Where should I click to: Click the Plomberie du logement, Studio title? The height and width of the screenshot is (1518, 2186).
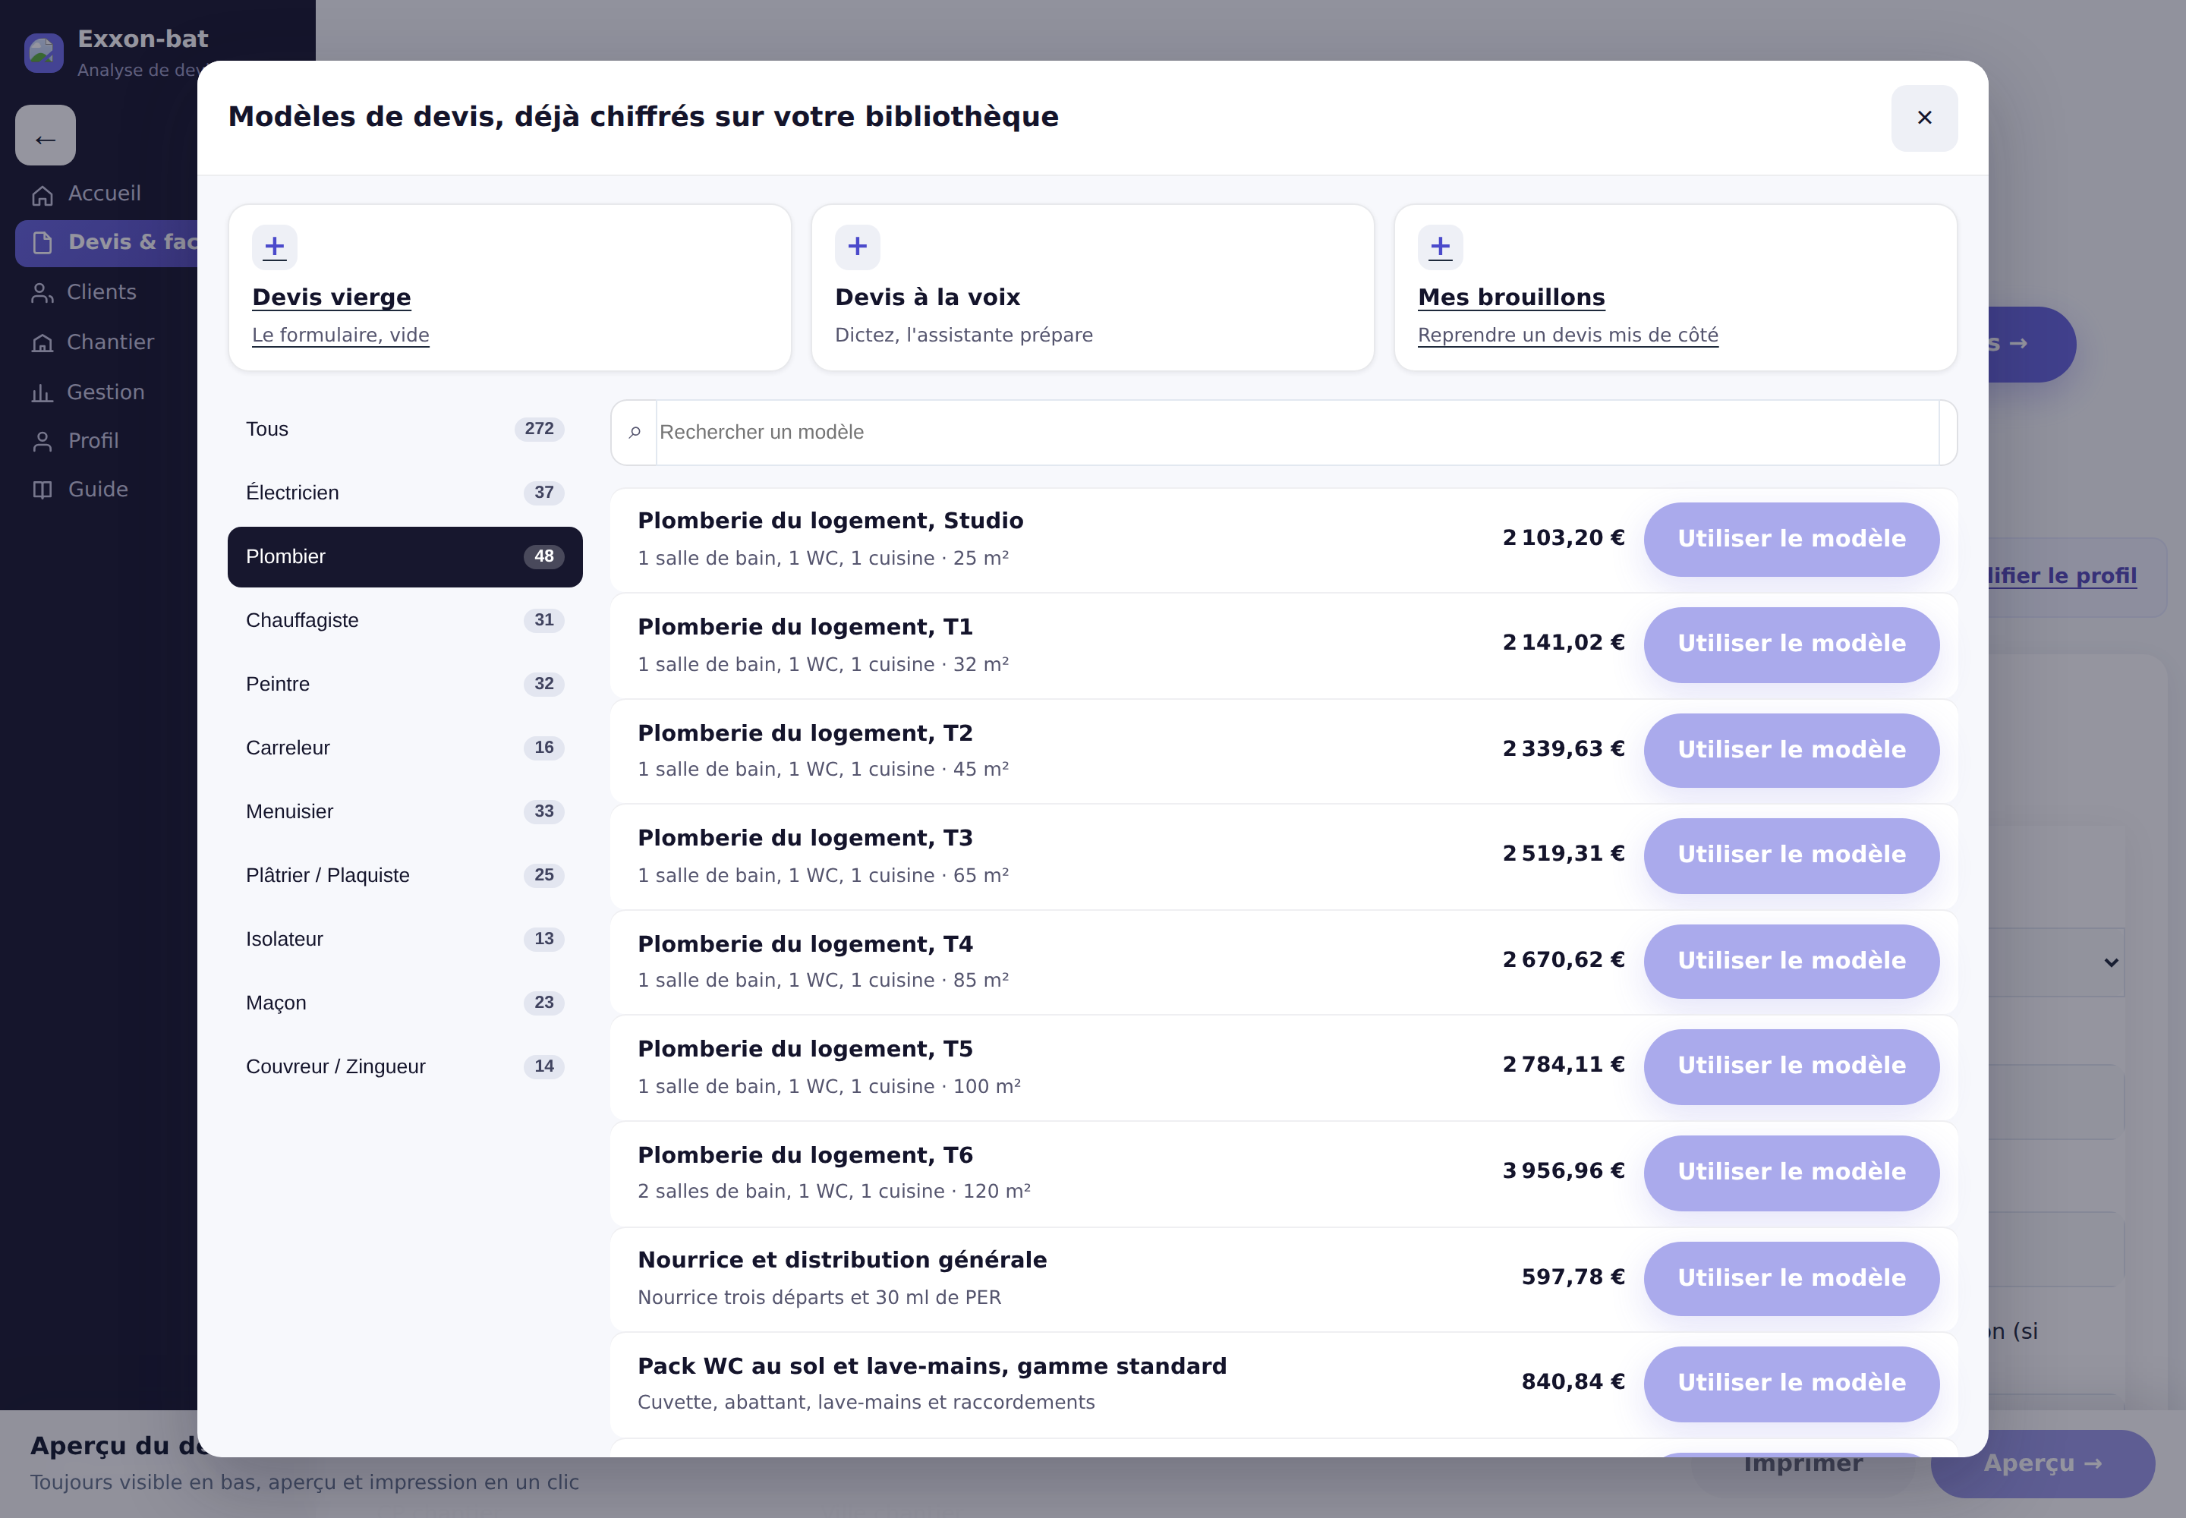[x=830, y=521]
